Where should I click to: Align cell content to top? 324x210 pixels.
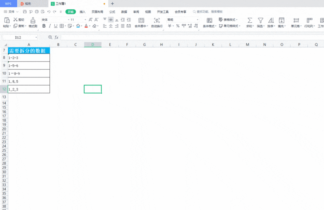pos(105,19)
